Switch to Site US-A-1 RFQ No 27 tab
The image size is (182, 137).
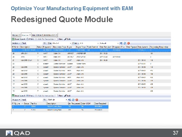(x=43, y=35)
